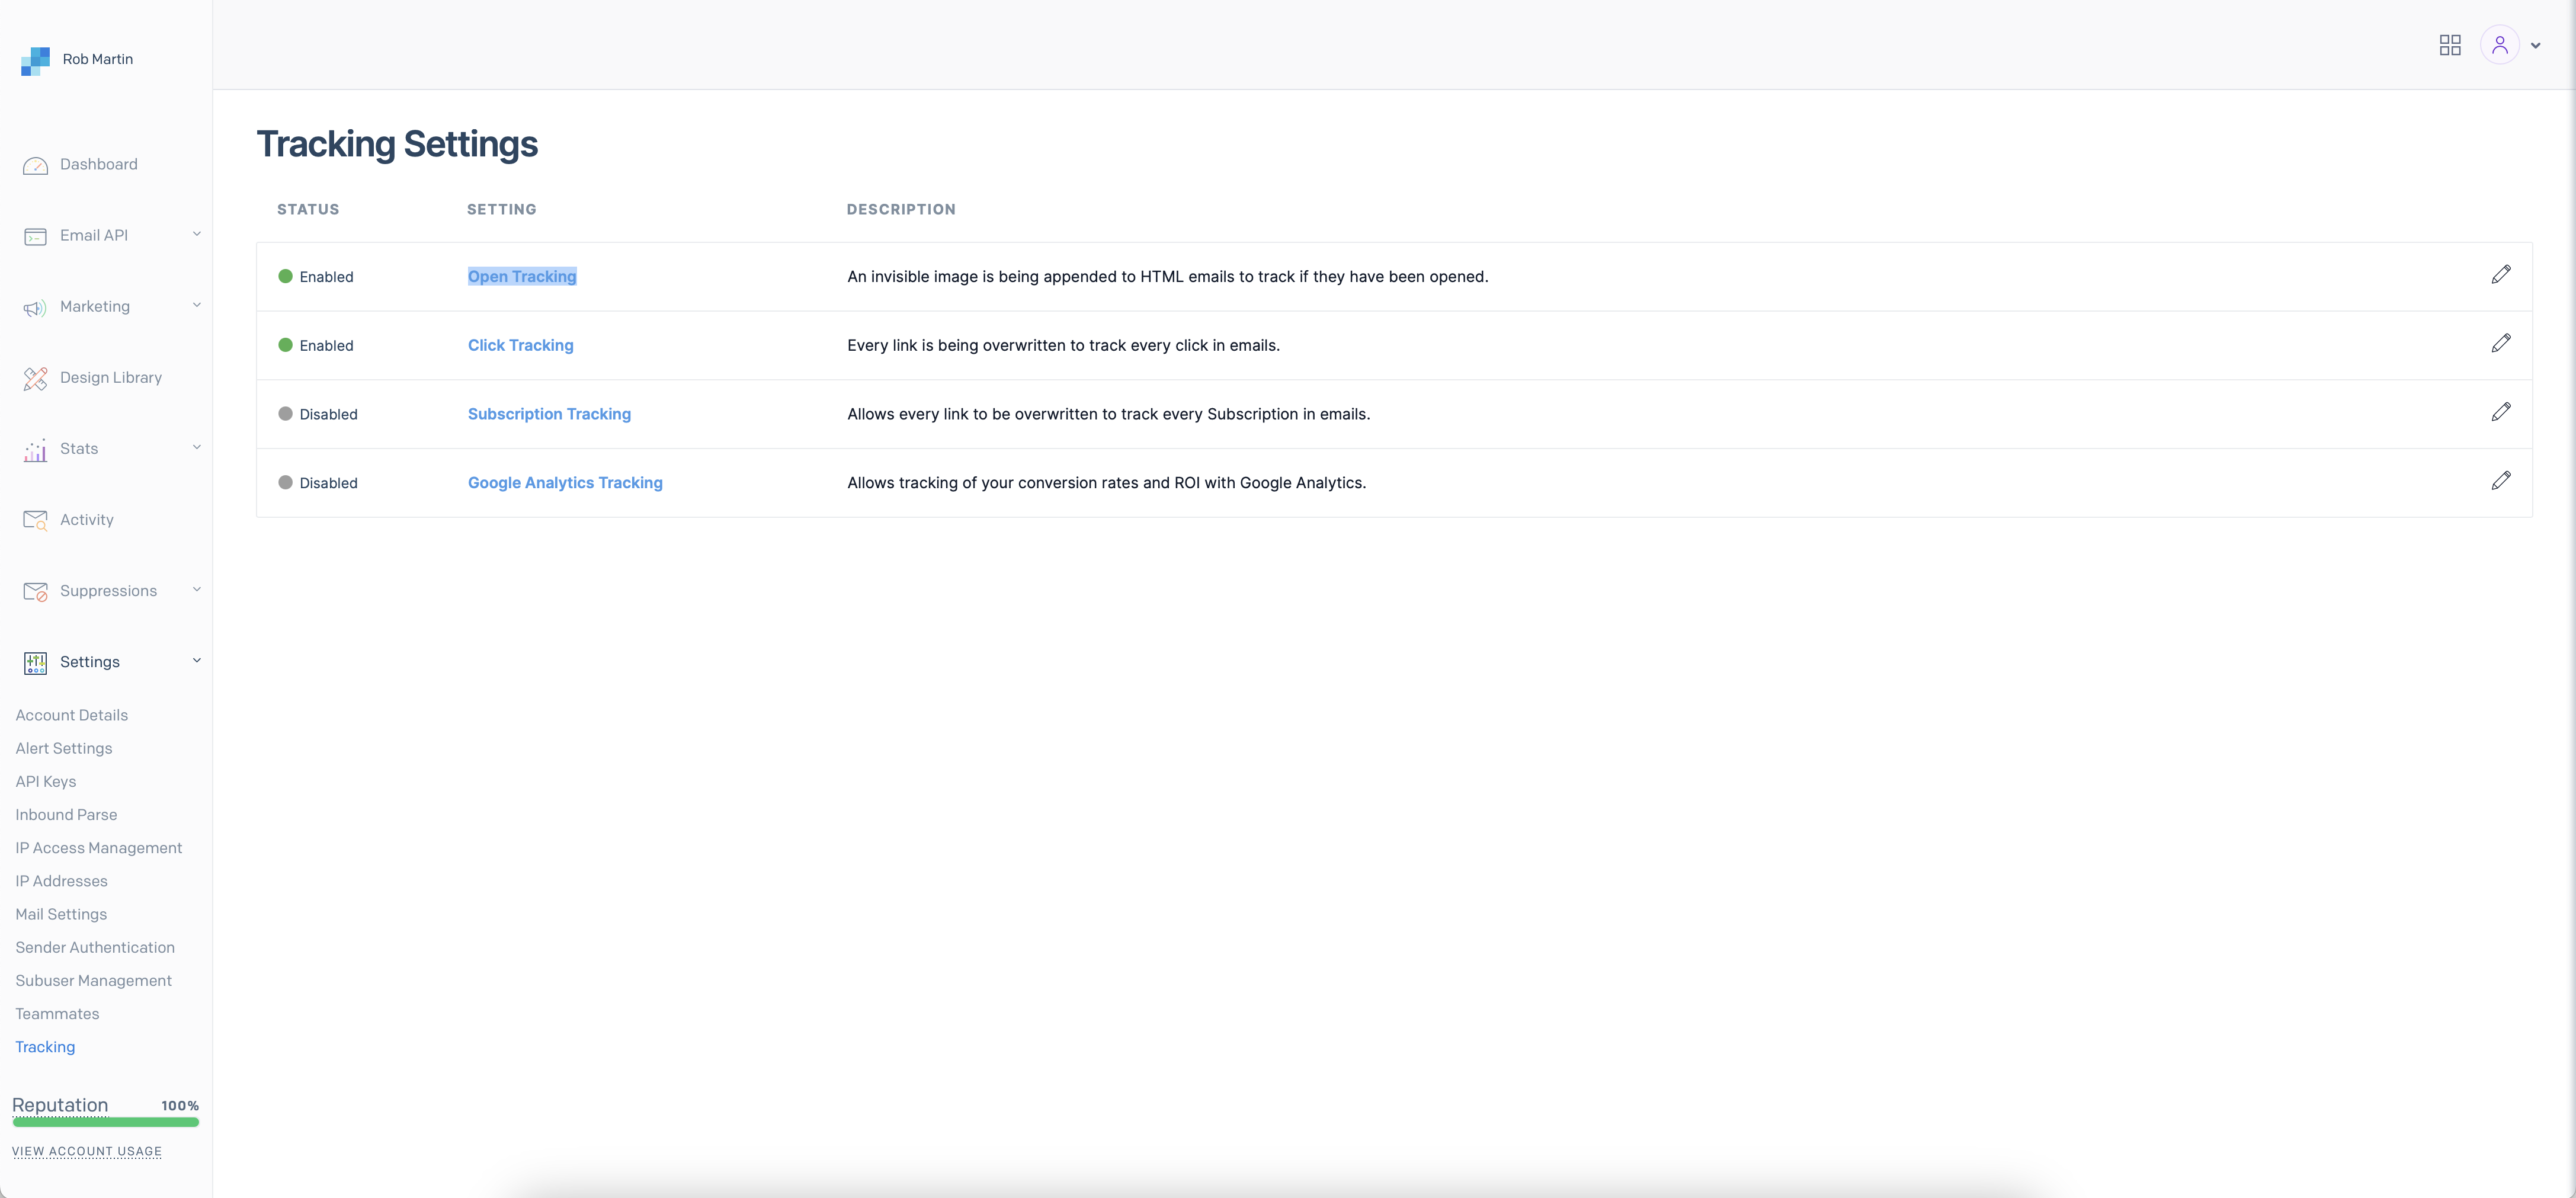This screenshot has height=1198, width=2576.
Task: Go to Mail Settings submenu item
Action: 61,914
